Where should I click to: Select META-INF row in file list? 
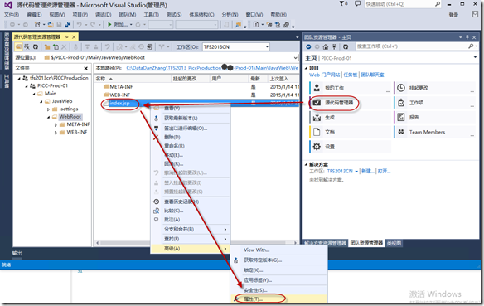pyautogui.click(x=196, y=87)
